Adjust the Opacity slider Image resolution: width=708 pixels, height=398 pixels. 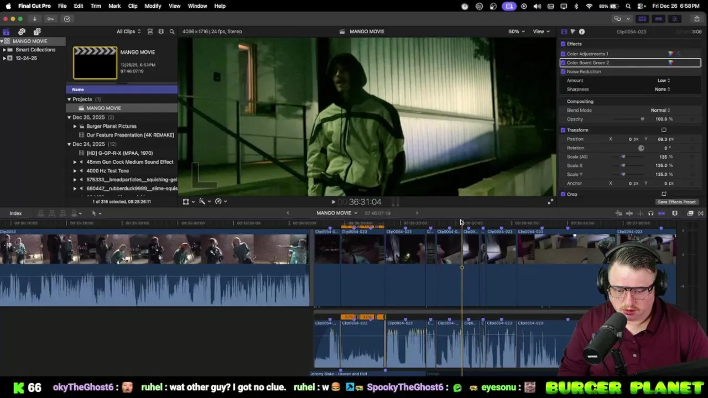tap(629, 119)
